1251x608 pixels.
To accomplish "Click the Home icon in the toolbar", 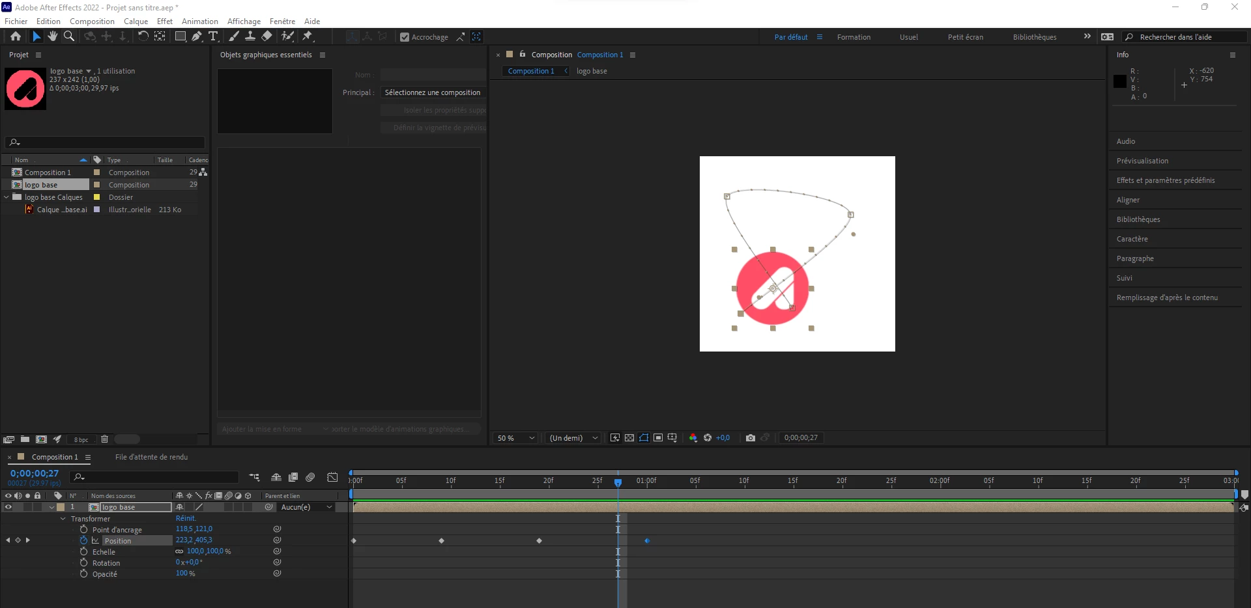I will pos(16,36).
